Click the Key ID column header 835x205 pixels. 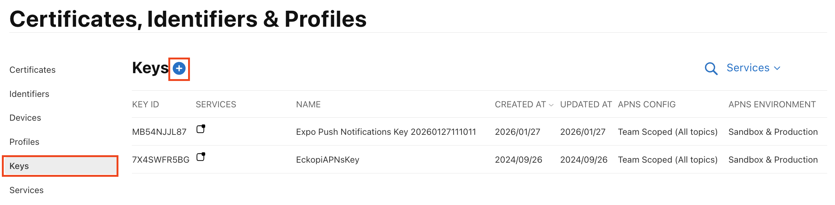point(145,105)
